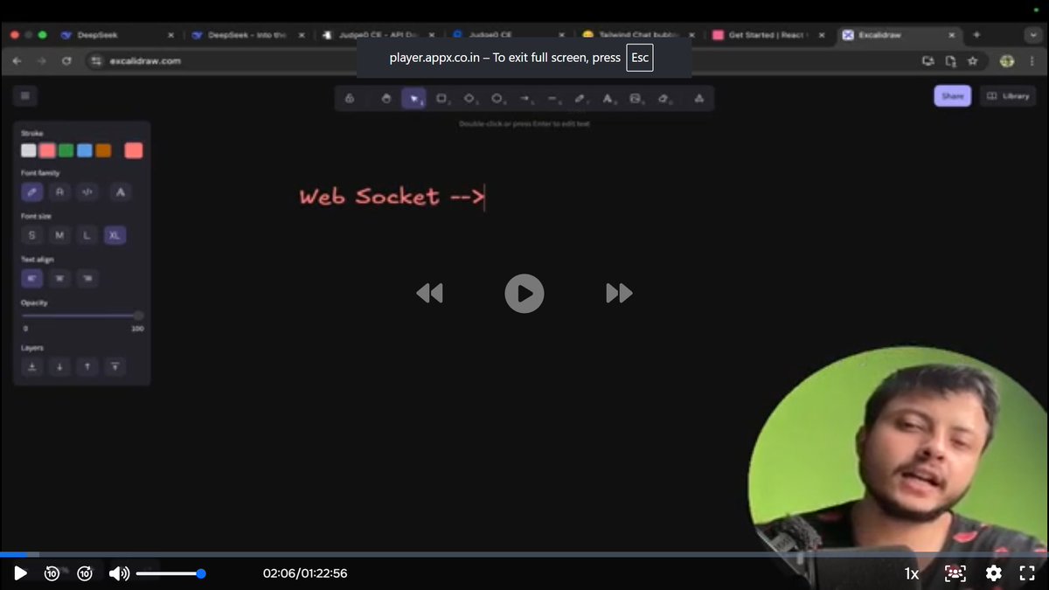
Task: Open the video settings gear
Action: click(994, 573)
